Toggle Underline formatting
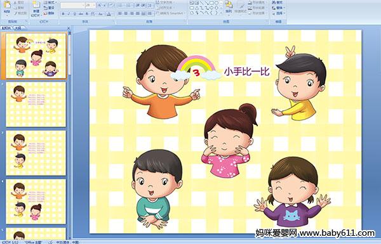The width and height of the screenshot is (381, 244). [x=74, y=14]
